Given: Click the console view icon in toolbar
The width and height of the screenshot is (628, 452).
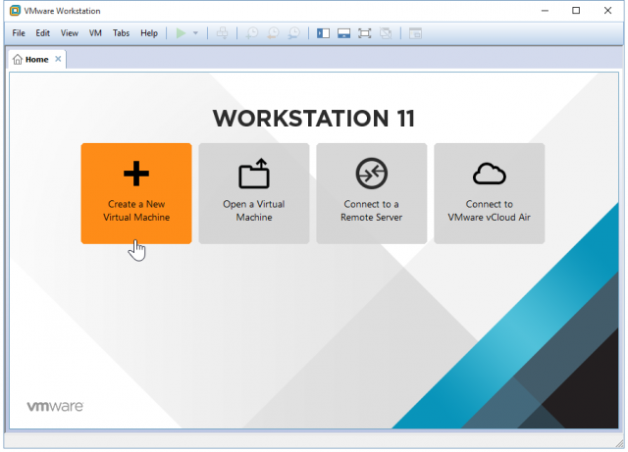Looking at the screenshot, I should (x=415, y=32).
